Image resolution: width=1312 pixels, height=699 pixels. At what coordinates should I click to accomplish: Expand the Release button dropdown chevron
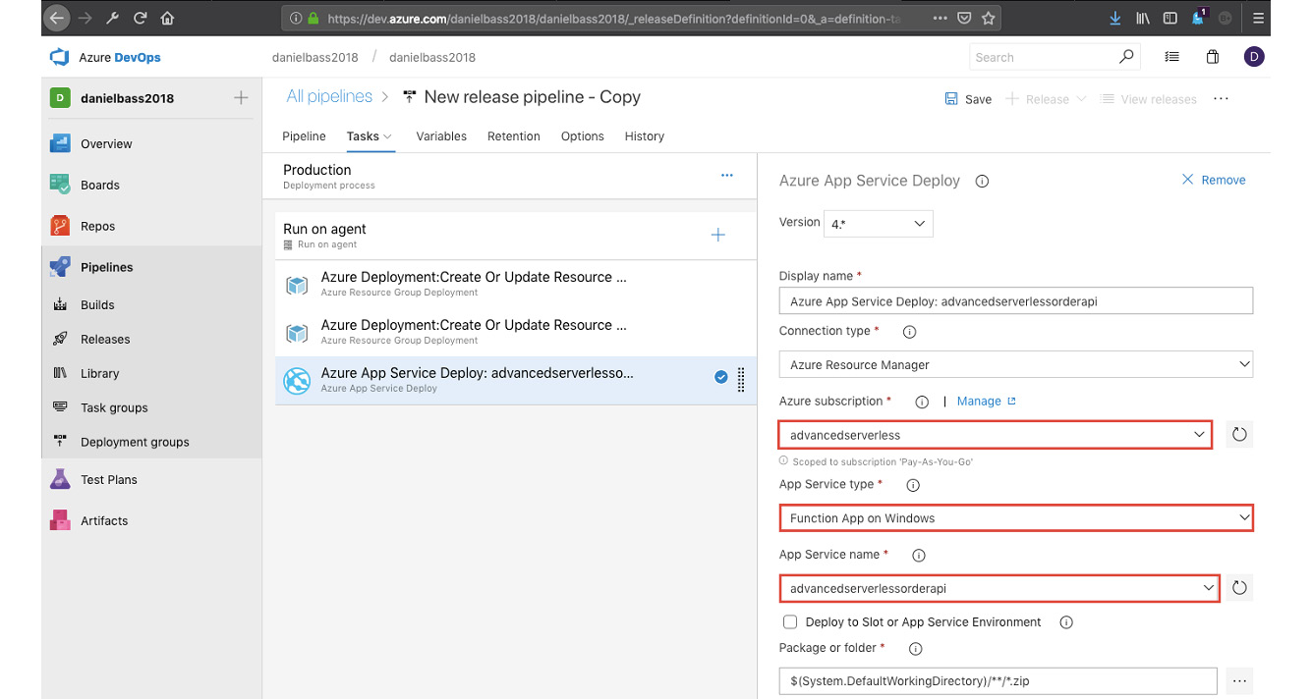[x=1081, y=99]
